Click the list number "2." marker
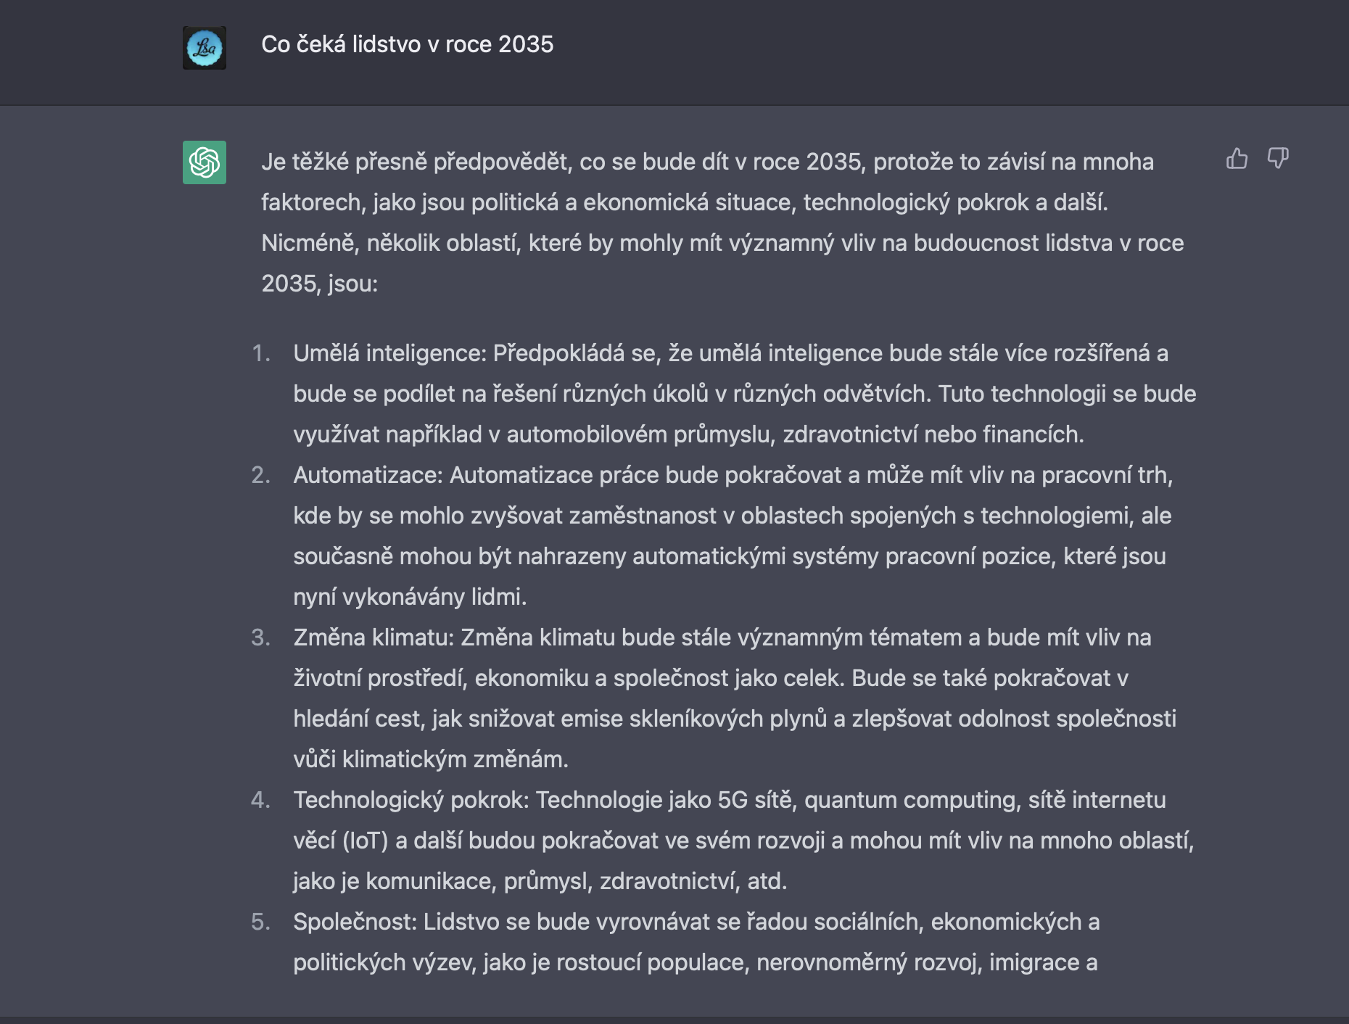The image size is (1349, 1024). (x=261, y=475)
